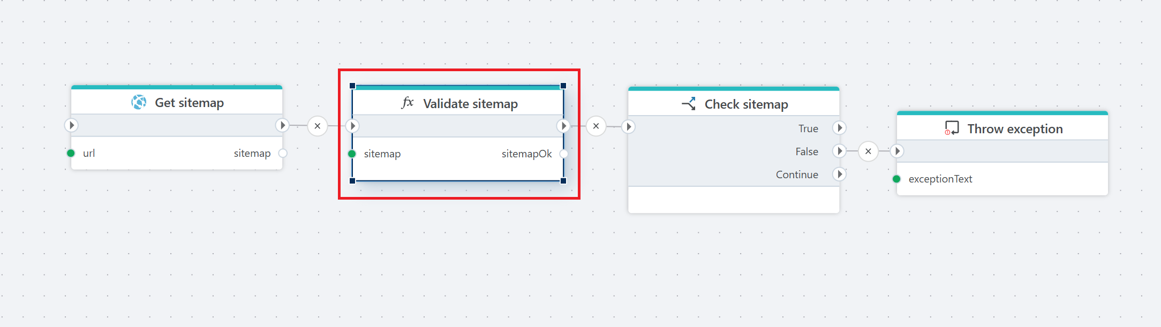Image resolution: width=1161 pixels, height=327 pixels.
Task: Click the green sitemap input on Validate sitemap
Action: pos(352,154)
